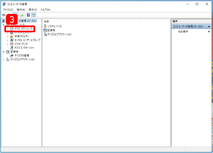Image resolution: width=213 pixels, height=153 pixels.
Task: Collapse the 記憶域 tree node
Action: pyautogui.click(x=4, y=52)
